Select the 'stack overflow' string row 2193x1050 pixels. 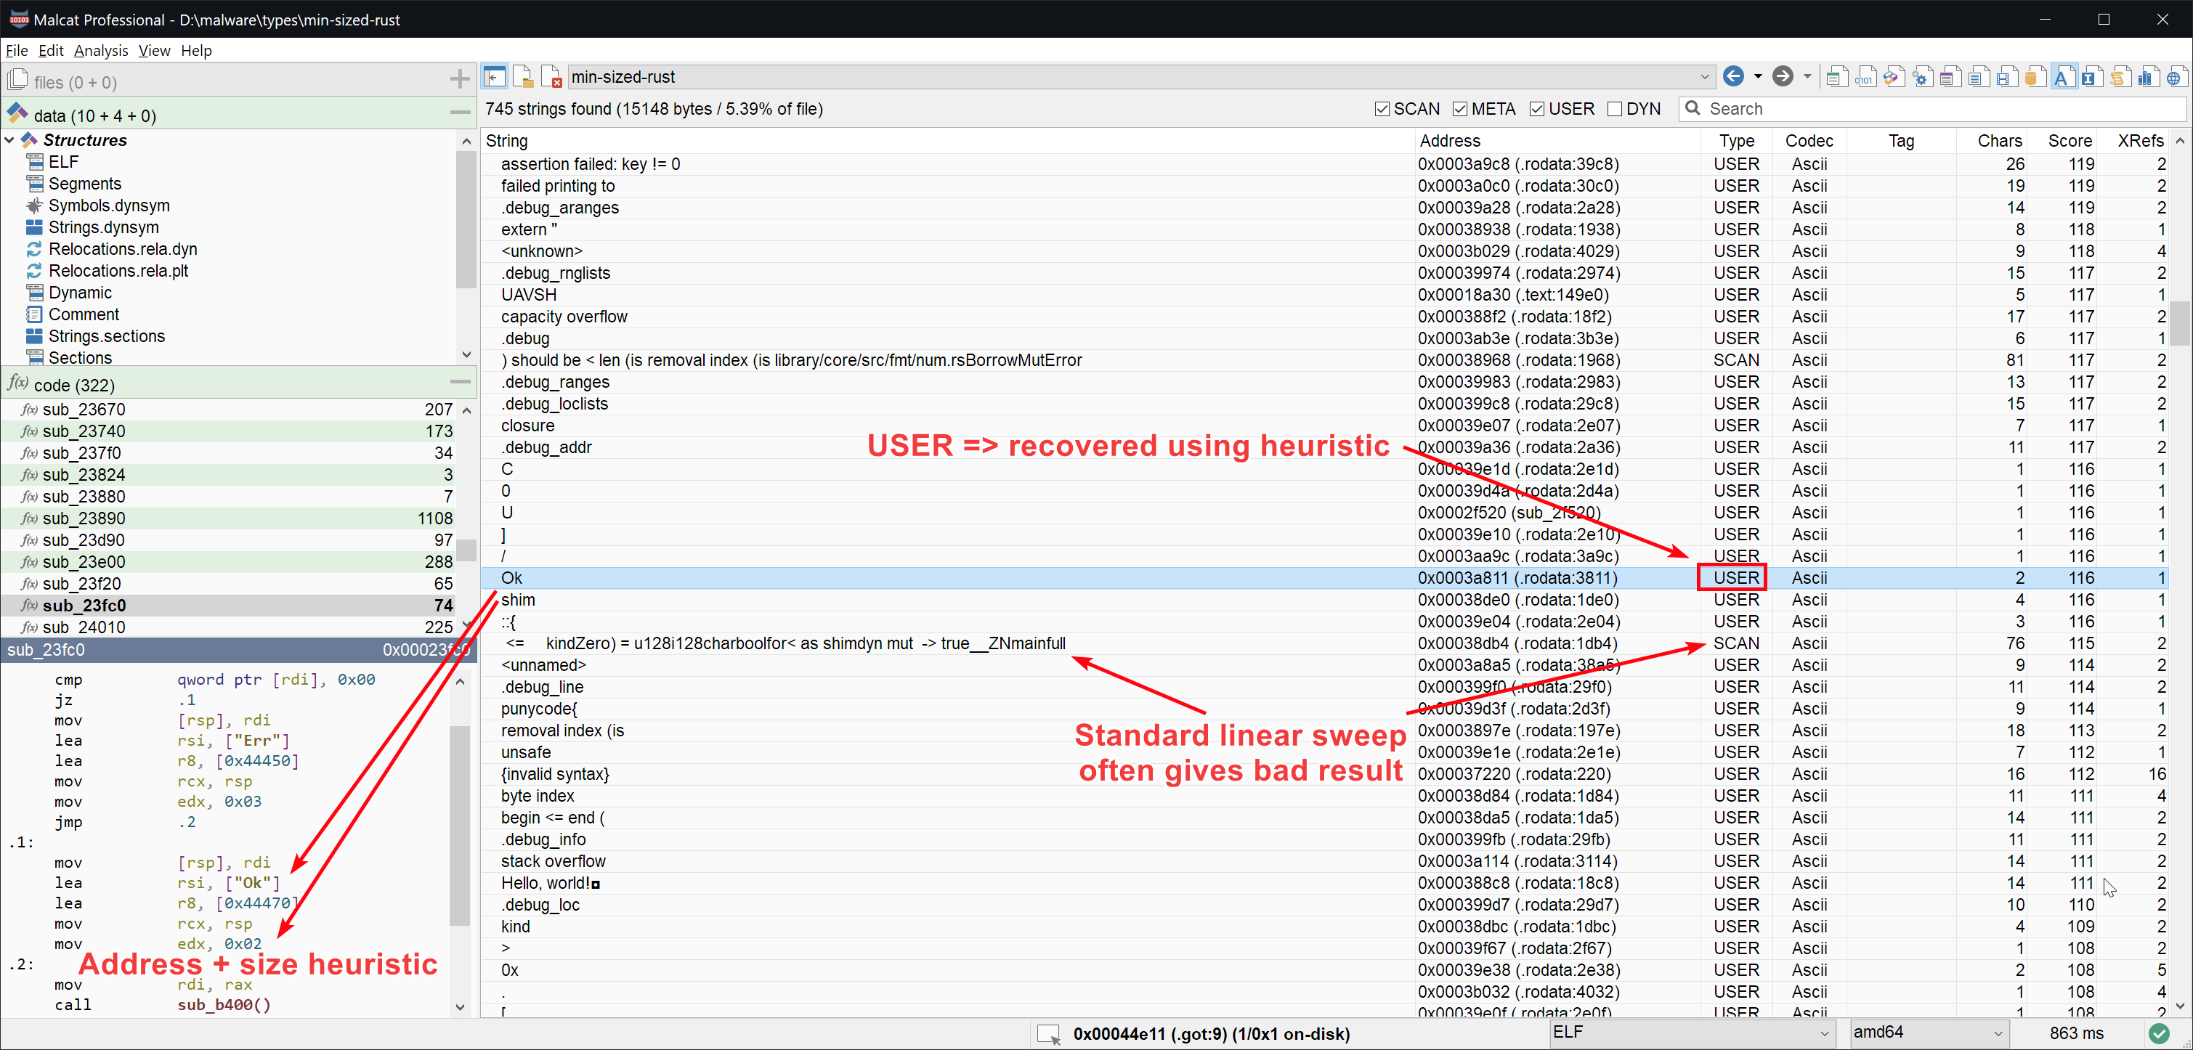1323,860
